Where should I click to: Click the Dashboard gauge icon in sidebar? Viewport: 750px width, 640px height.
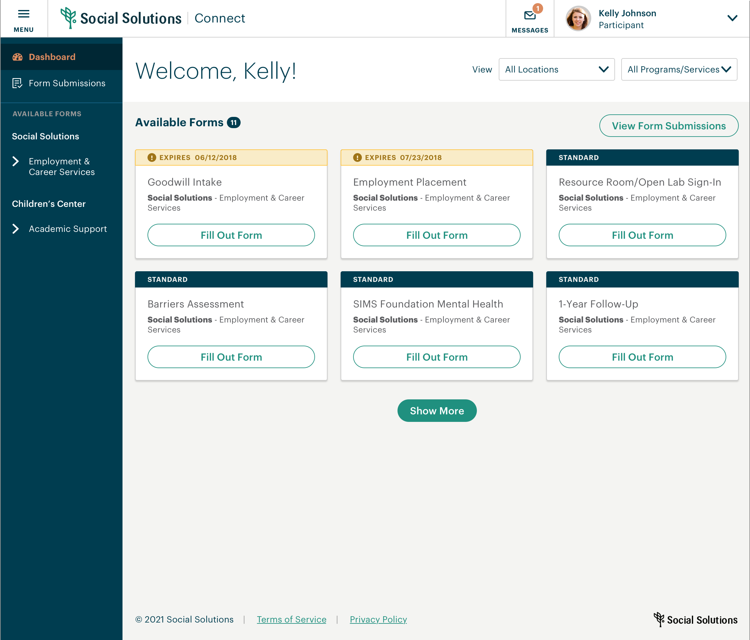(x=17, y=57)
